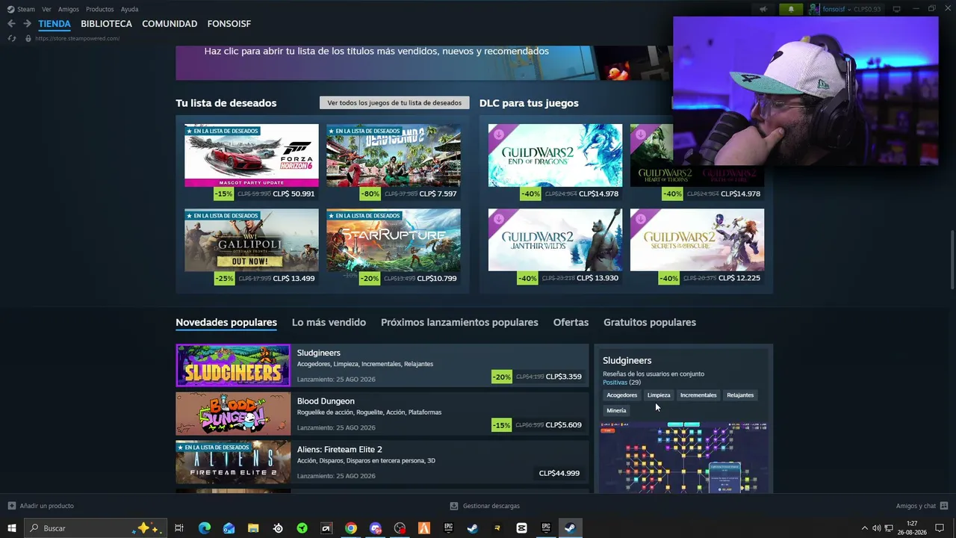Viewport: 956px width, 538px height.
Task: Open the Amigos y chat icon
Action: (944, 506)
